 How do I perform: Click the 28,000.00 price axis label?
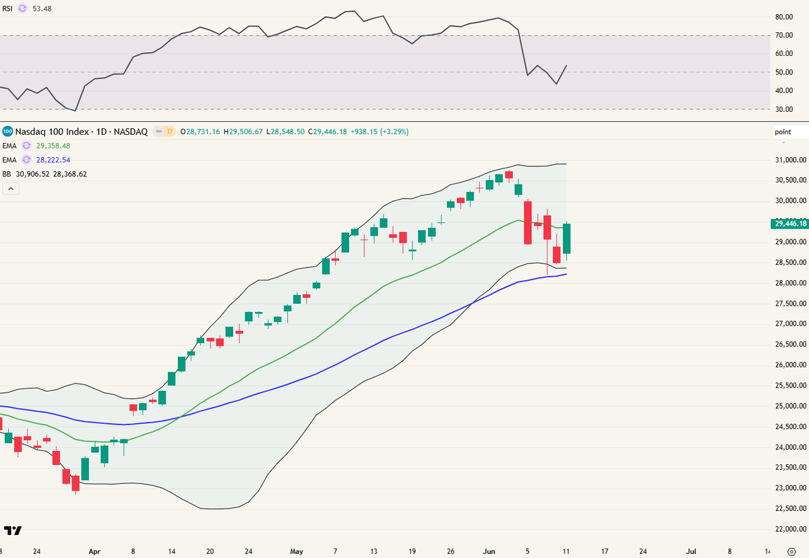[791, 283]
